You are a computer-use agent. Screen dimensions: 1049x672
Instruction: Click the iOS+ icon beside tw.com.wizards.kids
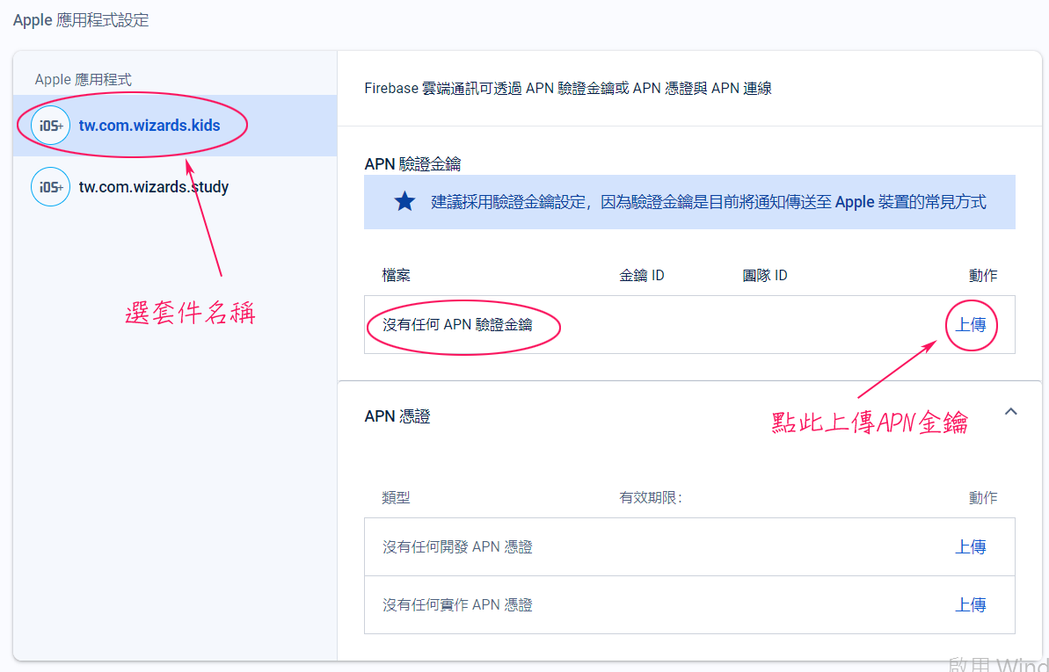(51, 126)
